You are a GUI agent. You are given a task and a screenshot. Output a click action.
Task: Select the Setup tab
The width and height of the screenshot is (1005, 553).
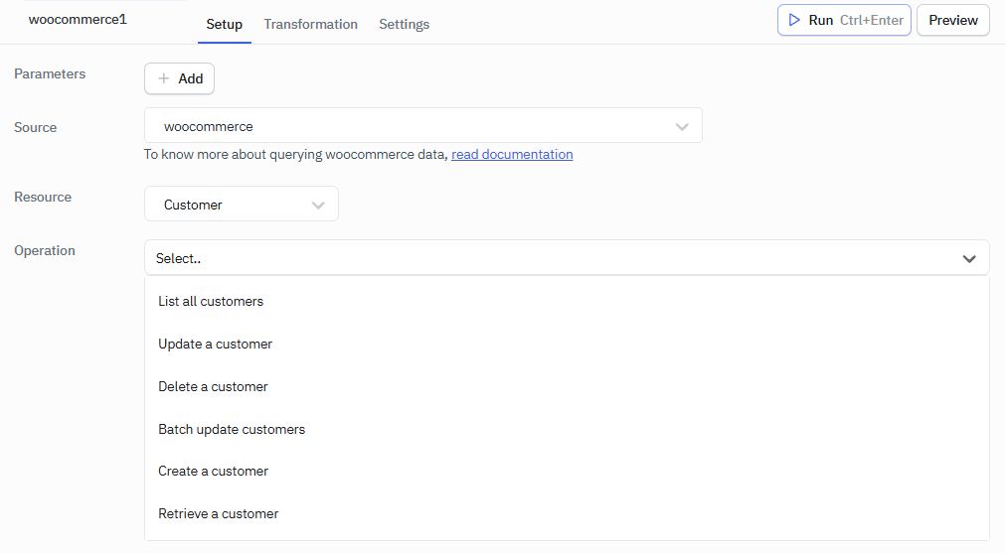224,24
